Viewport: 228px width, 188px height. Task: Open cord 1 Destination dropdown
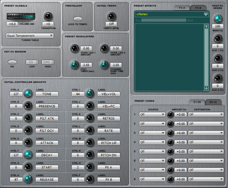click(x=206, y=114)
